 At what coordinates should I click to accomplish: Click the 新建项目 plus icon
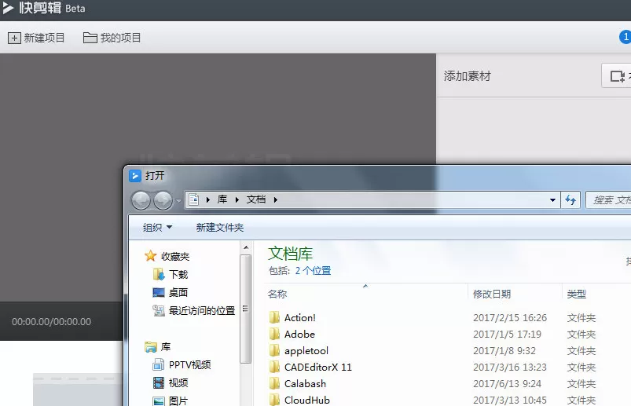tap(14, 38)
